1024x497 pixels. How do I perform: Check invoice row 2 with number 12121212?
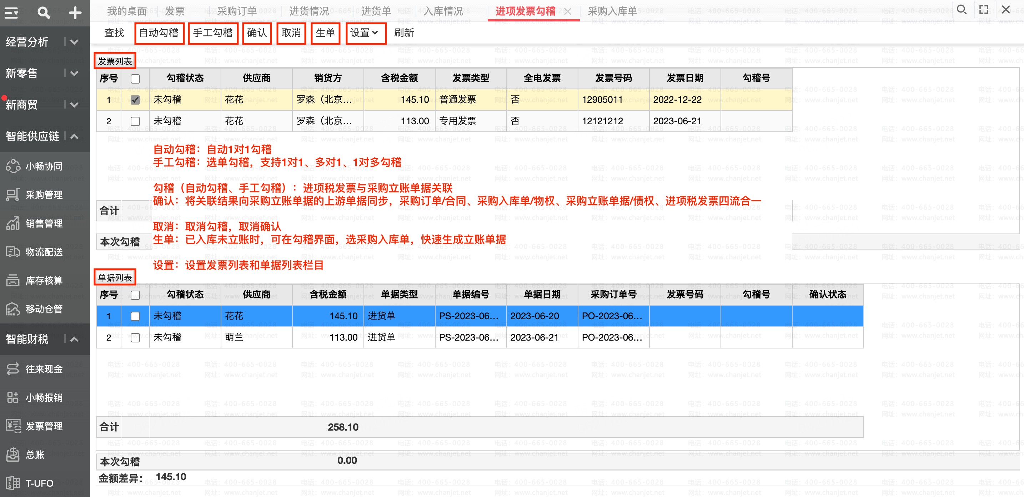[135, 121]
